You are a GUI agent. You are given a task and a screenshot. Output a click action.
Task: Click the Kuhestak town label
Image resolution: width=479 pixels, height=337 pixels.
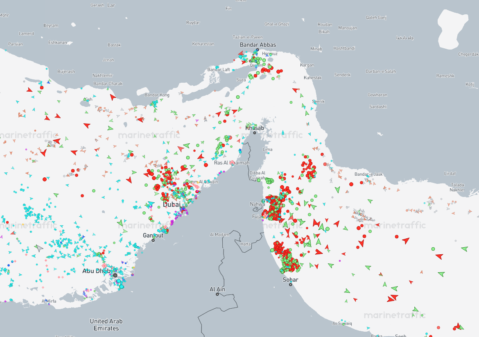pyautogui.click(x=312, y=78)
